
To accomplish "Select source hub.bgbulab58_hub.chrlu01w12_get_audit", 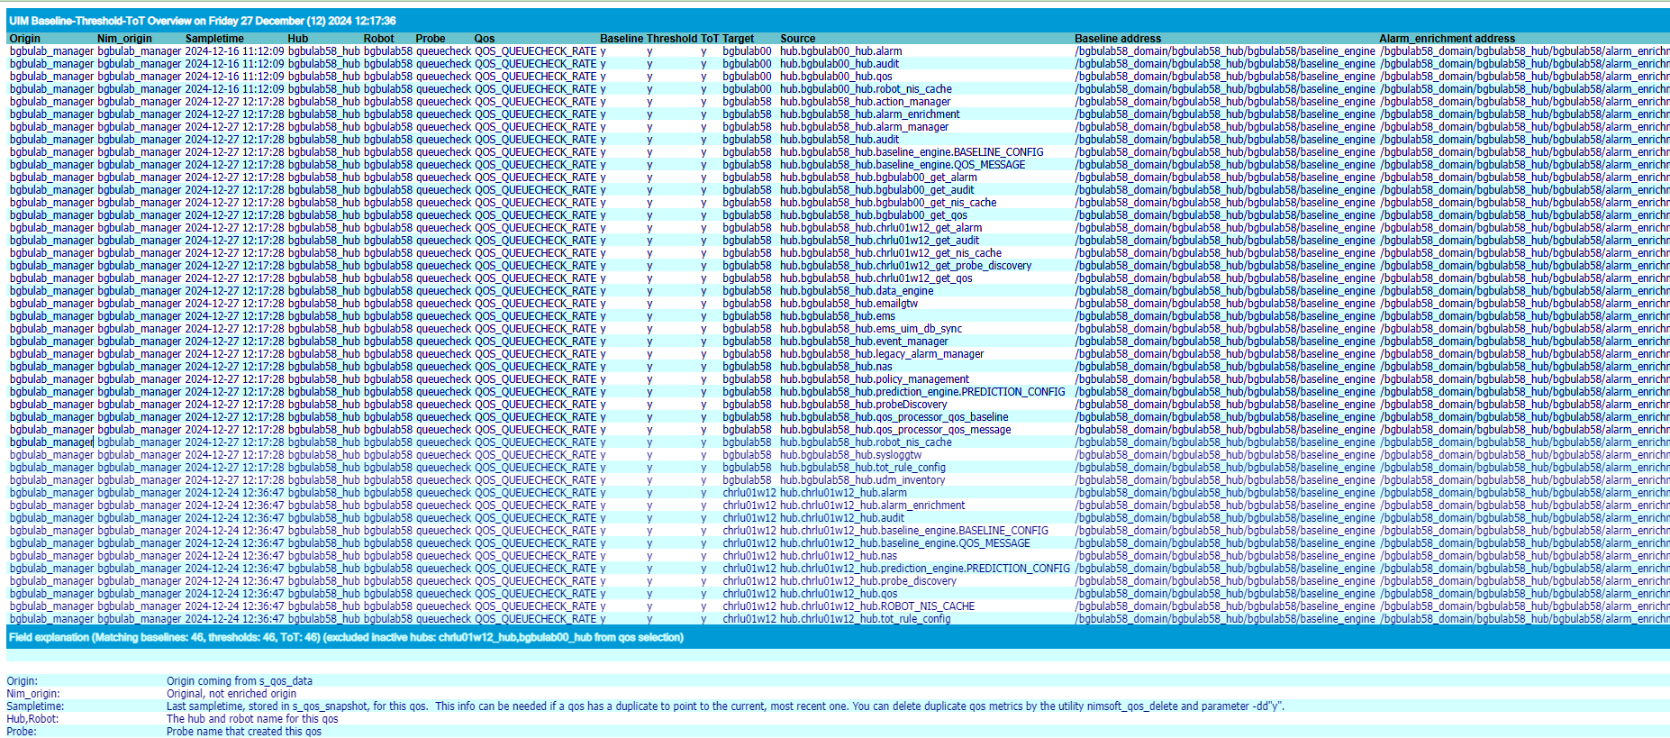I will pyautogui.click(x=880, y=241).
